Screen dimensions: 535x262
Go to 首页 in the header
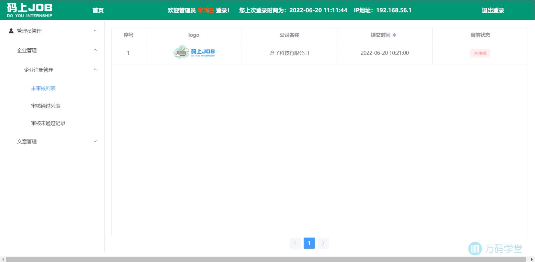click(x=98, y=10)
